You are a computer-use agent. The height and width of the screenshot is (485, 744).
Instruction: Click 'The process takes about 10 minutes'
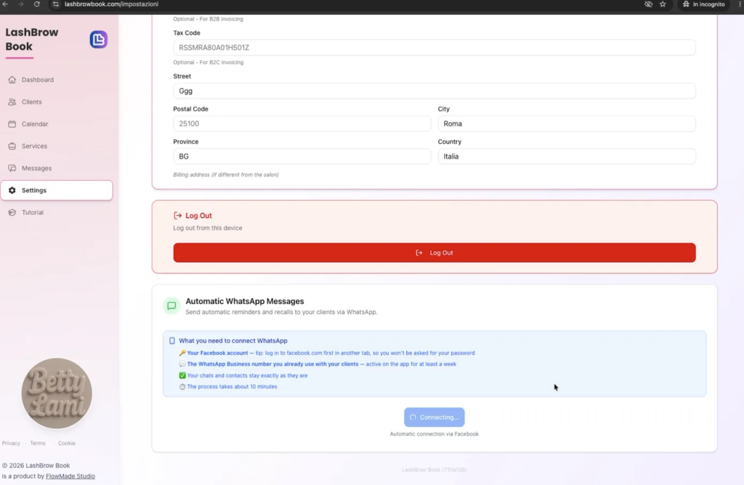click(x=232, y=386)
